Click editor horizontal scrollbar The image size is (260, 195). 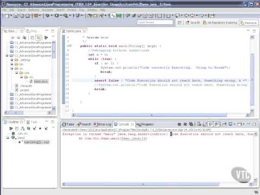click(151, 115)
